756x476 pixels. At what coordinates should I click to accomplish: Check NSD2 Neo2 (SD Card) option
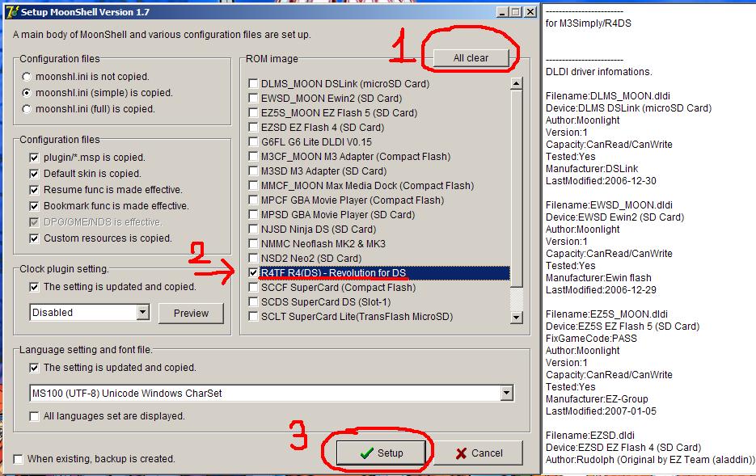coord(253,259)
